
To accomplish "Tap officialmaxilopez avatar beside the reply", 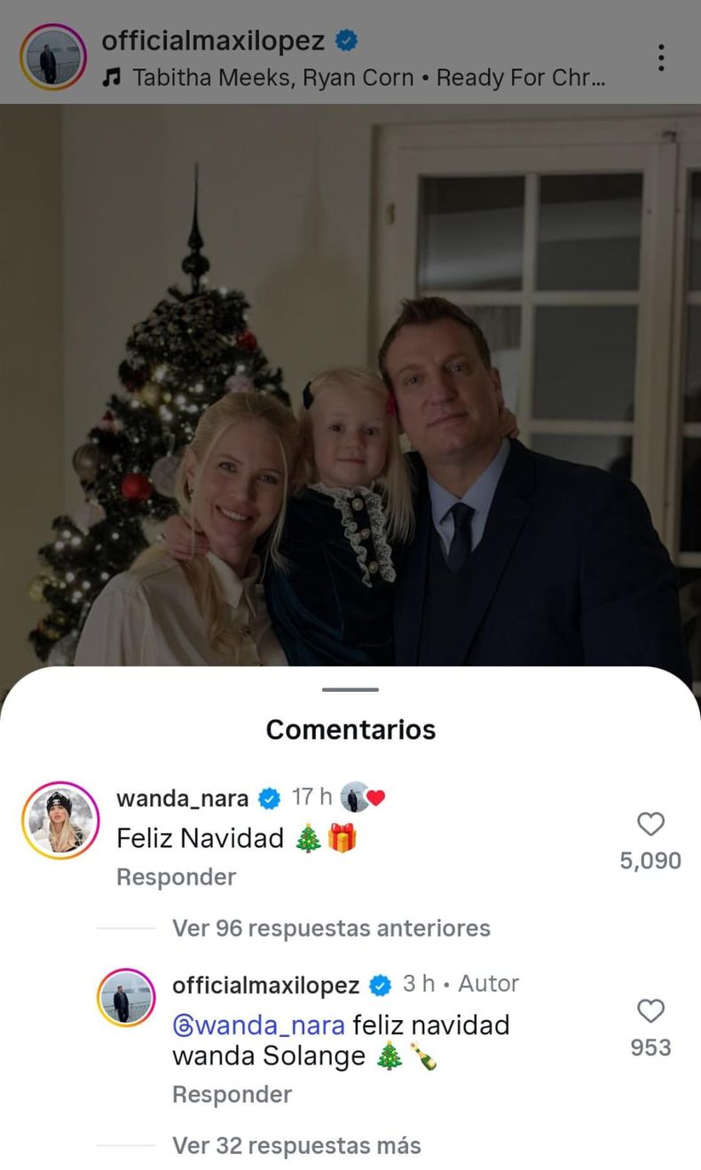I will pos(126,998).
